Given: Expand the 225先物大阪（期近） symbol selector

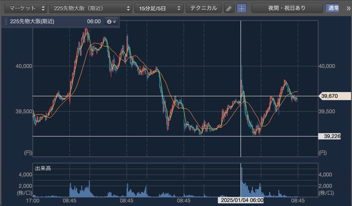Looking at the screenshot, I should point(91,8).
